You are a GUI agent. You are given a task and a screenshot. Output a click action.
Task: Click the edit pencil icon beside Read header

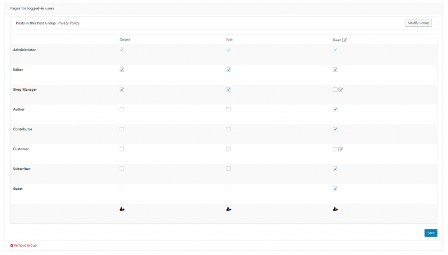[344, 40]
